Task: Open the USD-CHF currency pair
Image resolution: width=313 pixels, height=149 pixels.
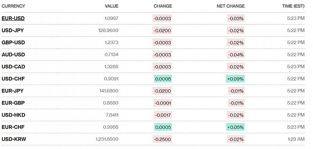Action: click(x=13, y=79)
